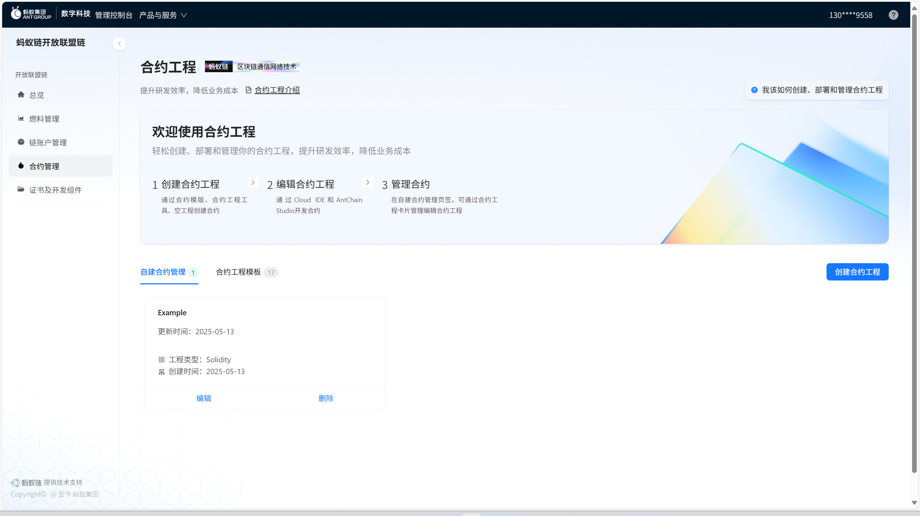This screenshot has height=516, width=920.
Task: Click the chevron after step 2 编辑合约工程
Action: click(x=367, y=183)
